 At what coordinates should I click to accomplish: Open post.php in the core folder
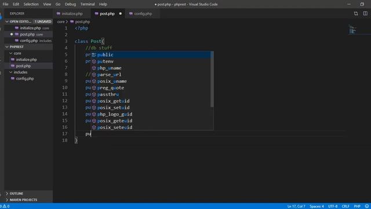pyautogui.click(x=28, y=66)
